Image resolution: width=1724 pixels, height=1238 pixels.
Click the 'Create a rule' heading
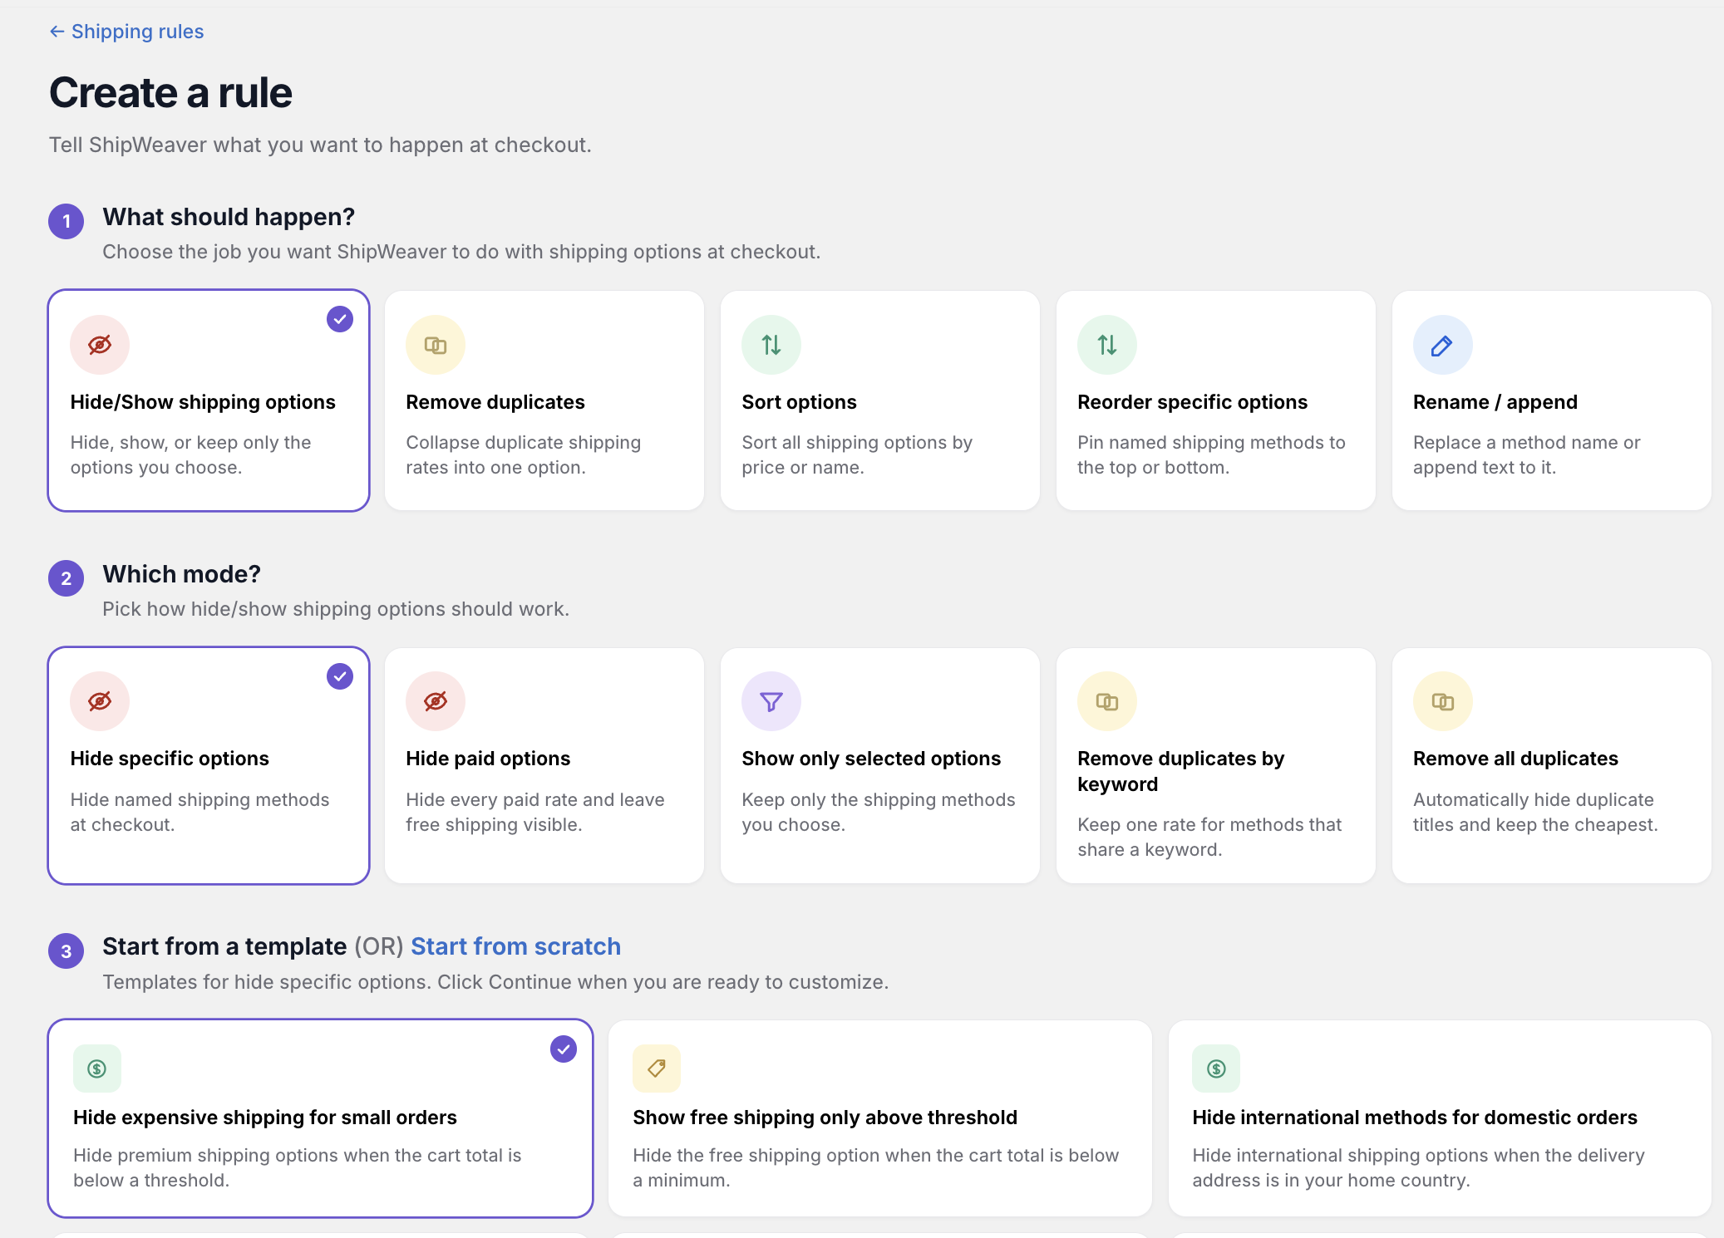pos(170,92)
